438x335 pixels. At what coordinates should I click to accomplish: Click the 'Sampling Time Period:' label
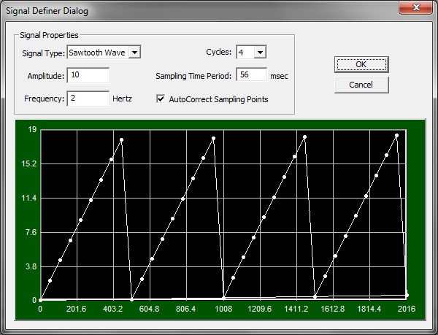(193, 76)
